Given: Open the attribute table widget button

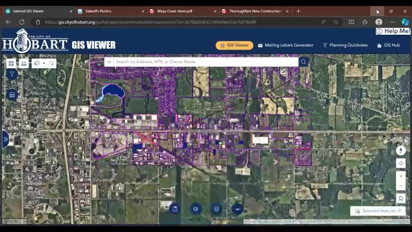Looking at the screenshot, I should coord(12,95).
